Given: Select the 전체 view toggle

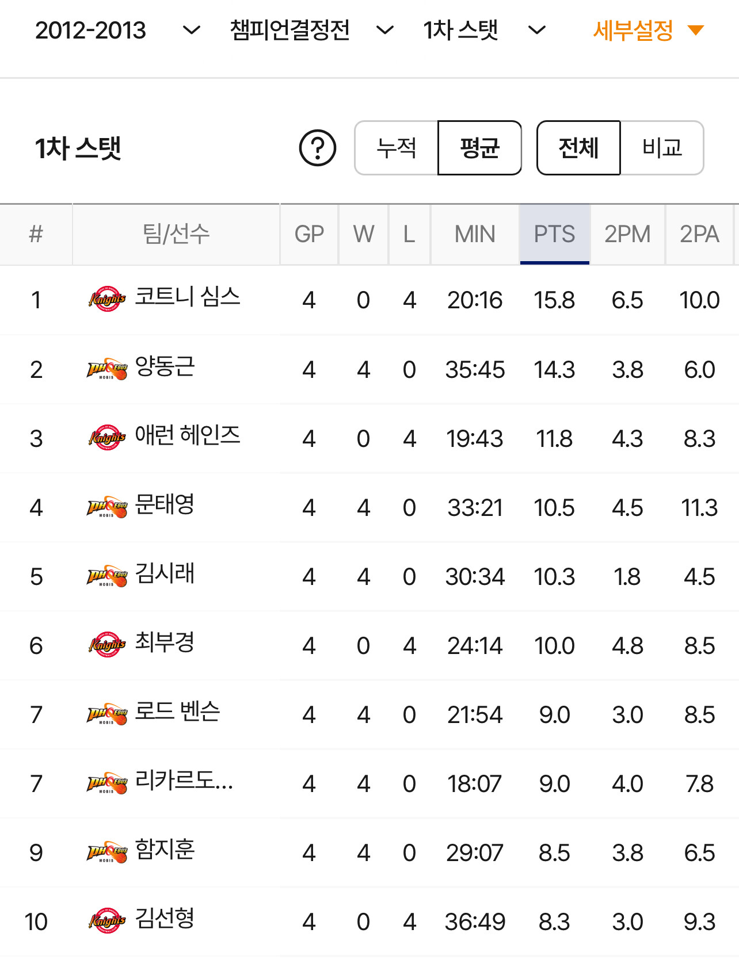Looking at the screenshot, I should (578, 148).
